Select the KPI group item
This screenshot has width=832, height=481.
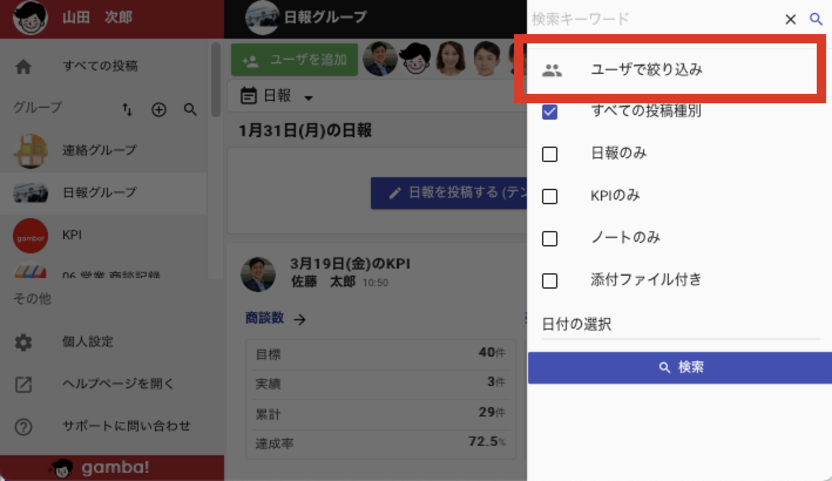point(103,235)
